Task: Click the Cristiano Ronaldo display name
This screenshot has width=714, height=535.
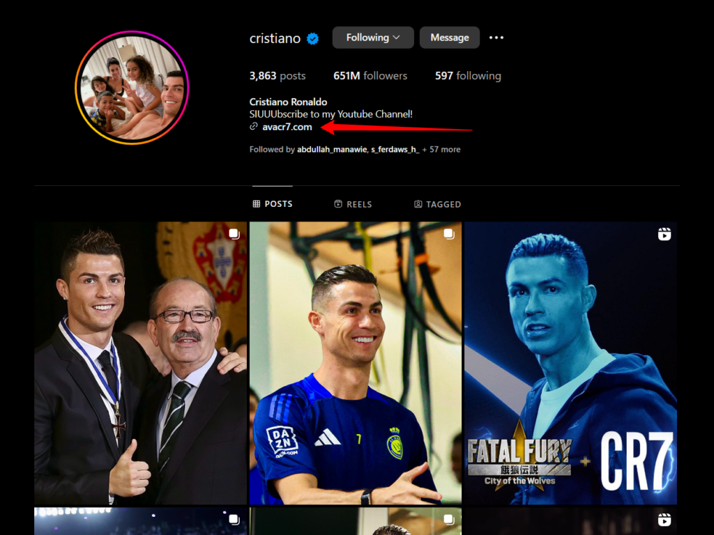Action: click(x=288, y=102)
